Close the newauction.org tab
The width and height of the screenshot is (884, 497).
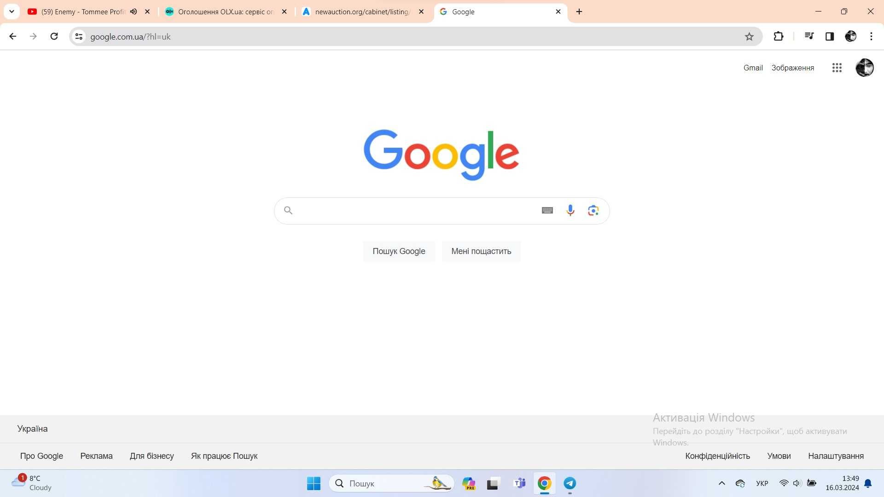click(x=421, y=12)
